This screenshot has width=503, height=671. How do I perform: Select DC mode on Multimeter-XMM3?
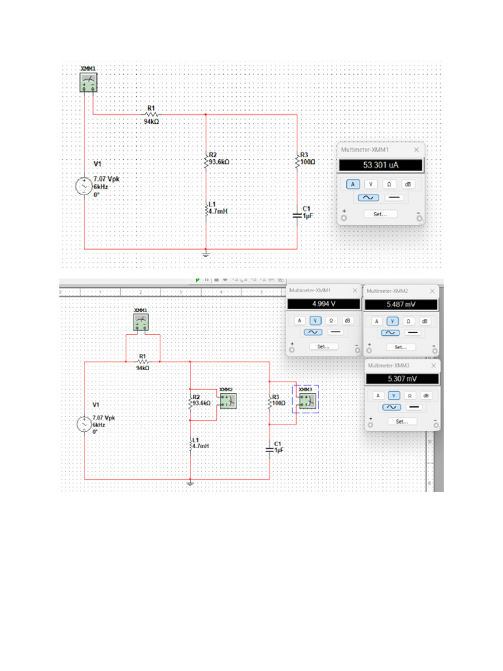[x=414, y=408]
